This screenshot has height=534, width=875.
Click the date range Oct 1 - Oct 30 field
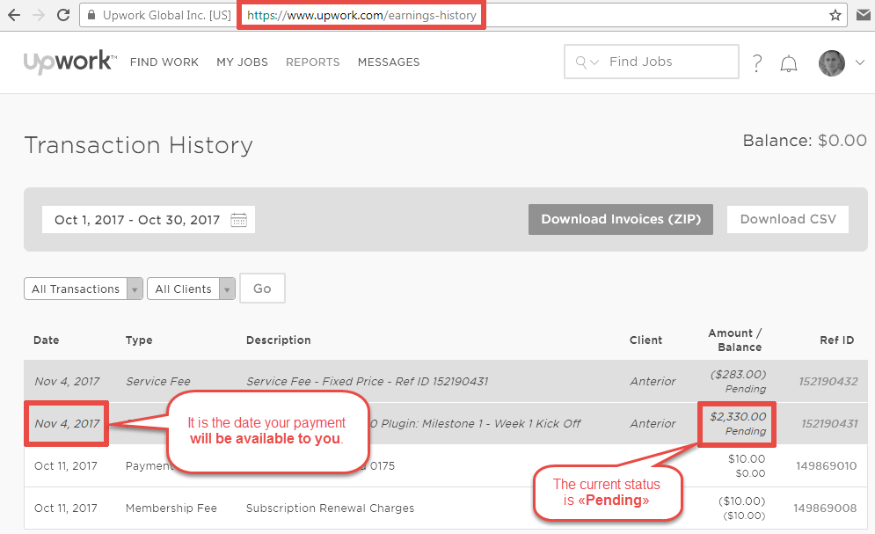click(x=149, y=220)
